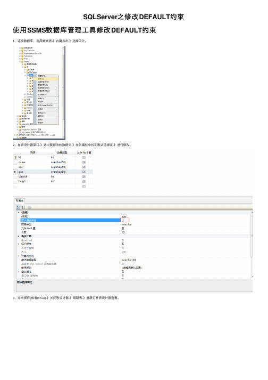
Task: Switch properties to categorized view icon
Action: coord(19,207)
